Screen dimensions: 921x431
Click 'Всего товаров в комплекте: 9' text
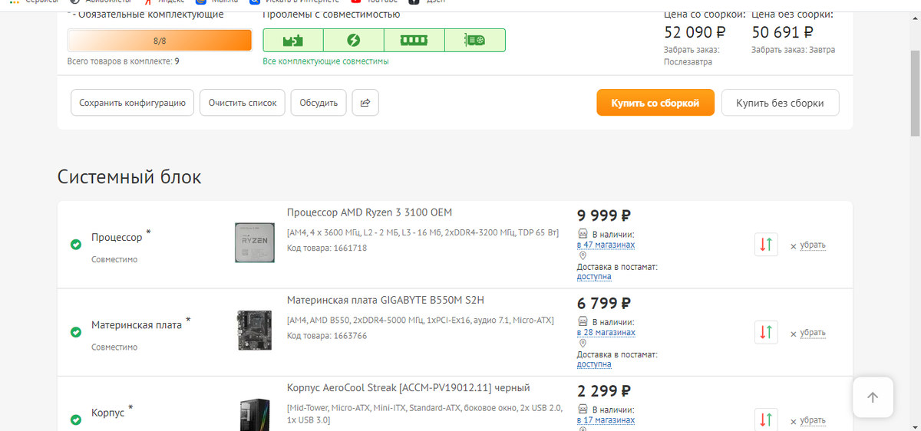[124, 61]
